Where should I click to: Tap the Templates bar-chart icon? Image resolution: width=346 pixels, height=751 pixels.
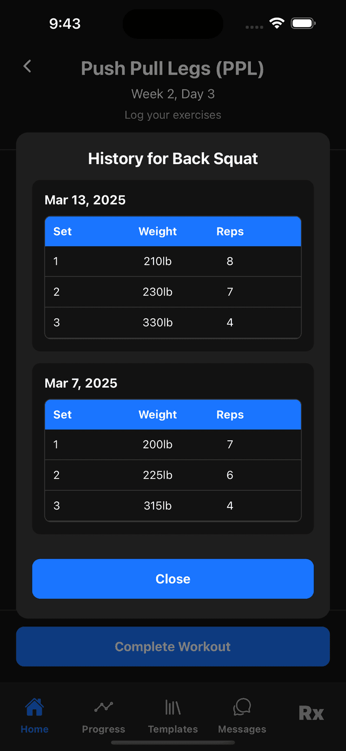[172, 707]
